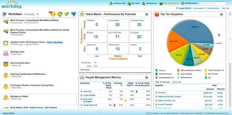Open Logan McNeil row related actions
The height and width of the screenshot is (115, 232).
click(x=81, y=95)
